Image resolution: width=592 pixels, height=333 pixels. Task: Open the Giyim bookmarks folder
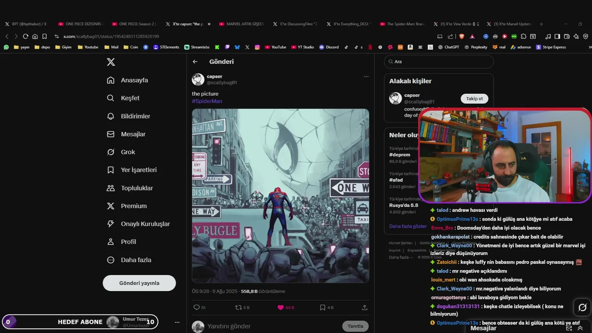pyautogui.click(x=63, y=47)
